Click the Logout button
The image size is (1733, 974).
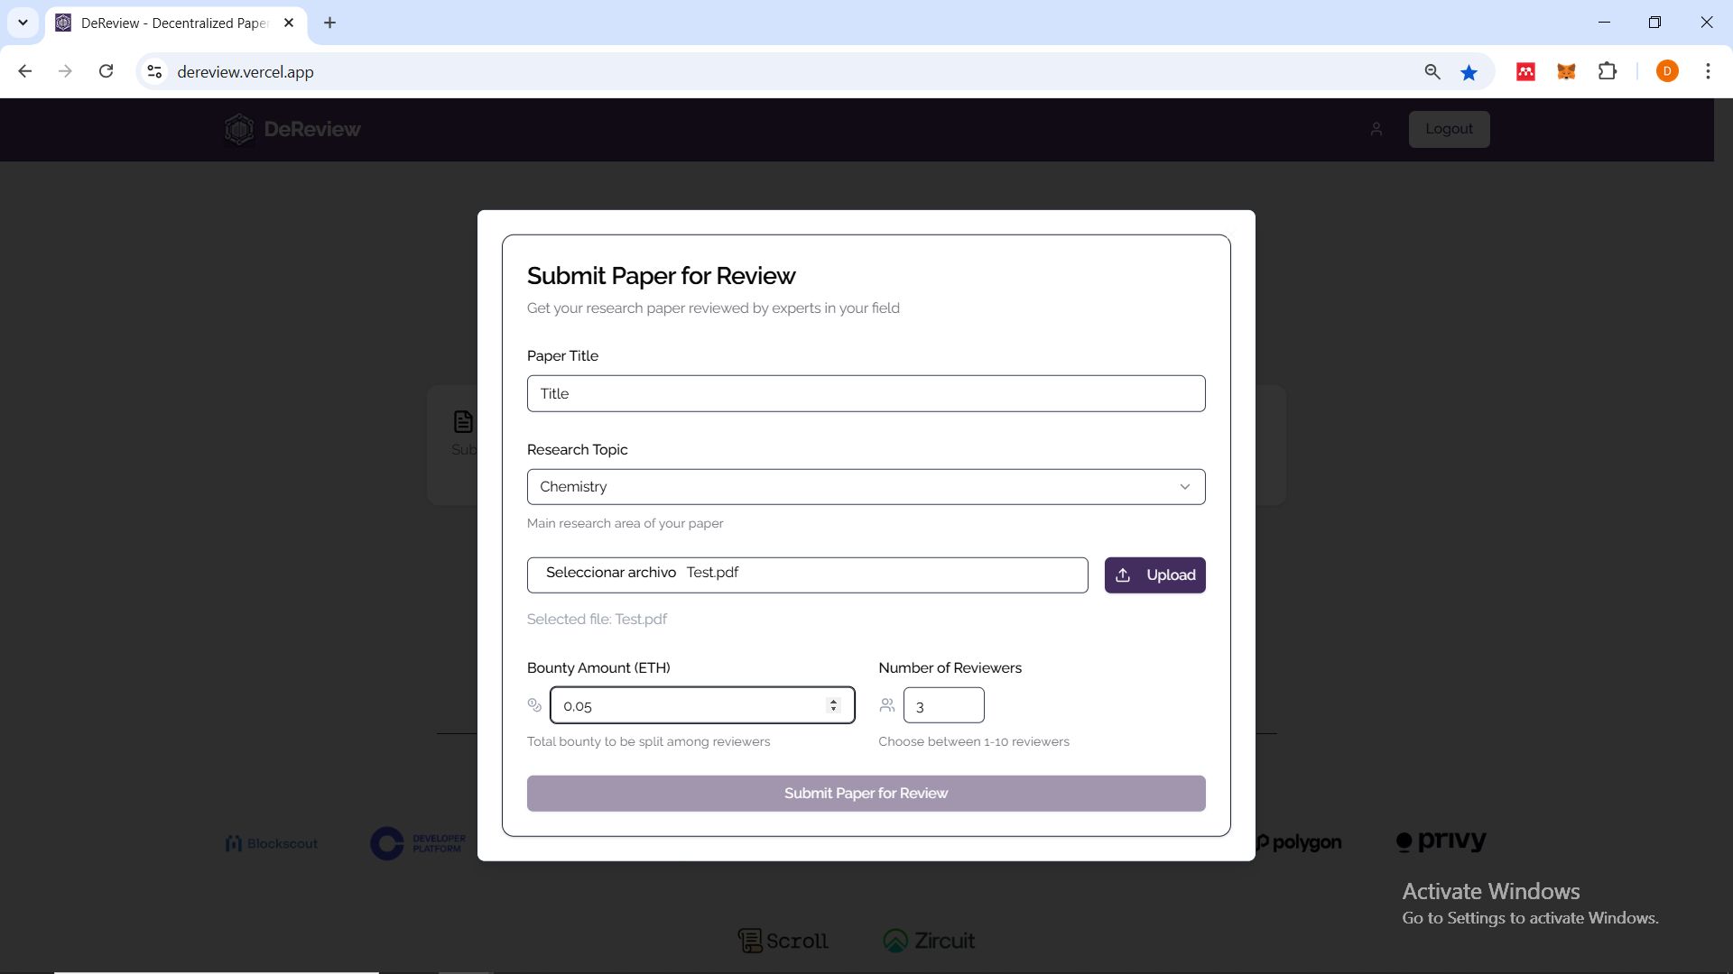point(1449,129)
